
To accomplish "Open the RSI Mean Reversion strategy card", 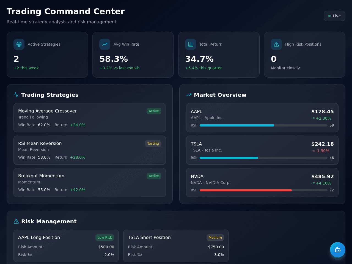I will tap(90, 150).
